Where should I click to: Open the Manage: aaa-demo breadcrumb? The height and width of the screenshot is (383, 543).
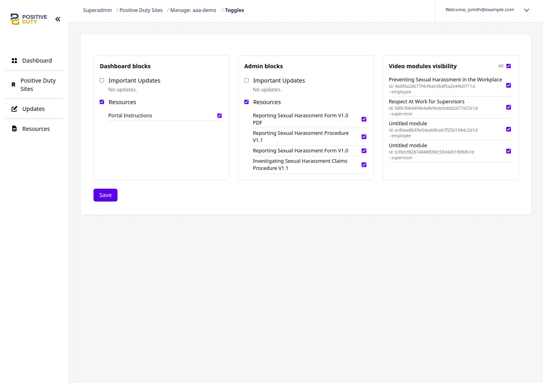[x=193, y=10]
